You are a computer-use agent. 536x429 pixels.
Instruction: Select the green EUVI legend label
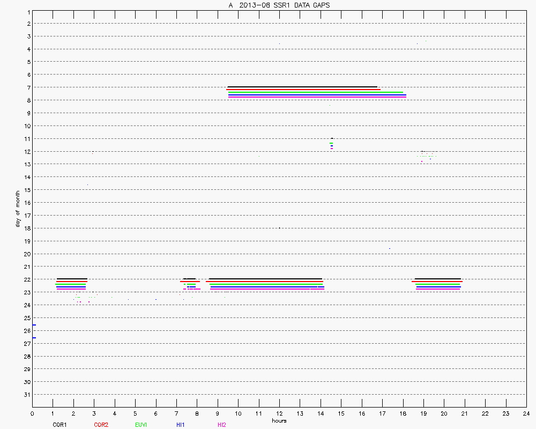click(x=141, y=425)
